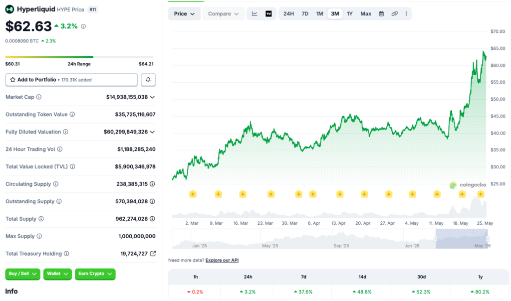Open the Price dropdown
511x301 pixels.
tap(184, 13)
